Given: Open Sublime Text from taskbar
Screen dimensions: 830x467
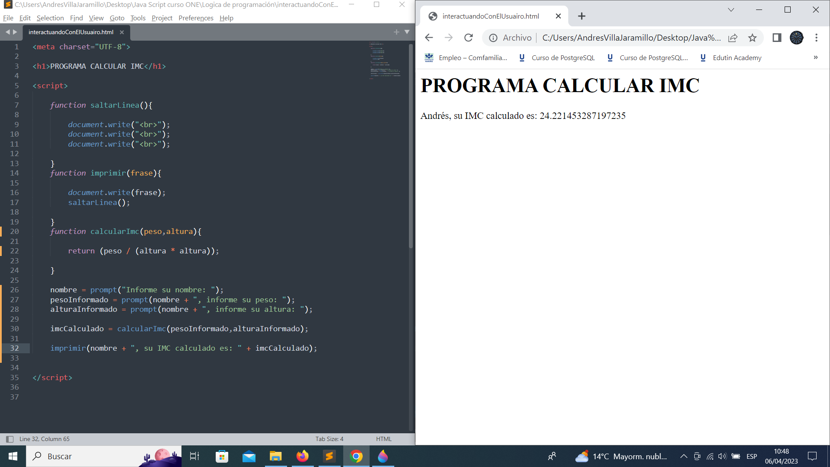Looking at the screenshot, I should point(329,456).
